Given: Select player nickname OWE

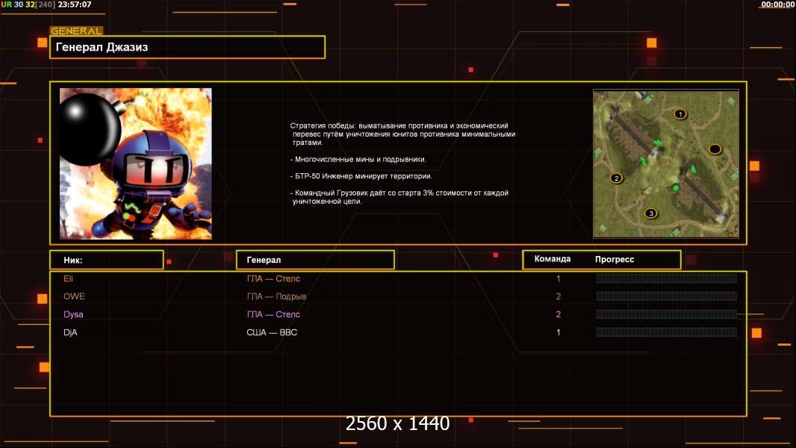Looking at the screenshot, I should click(74, 296).
